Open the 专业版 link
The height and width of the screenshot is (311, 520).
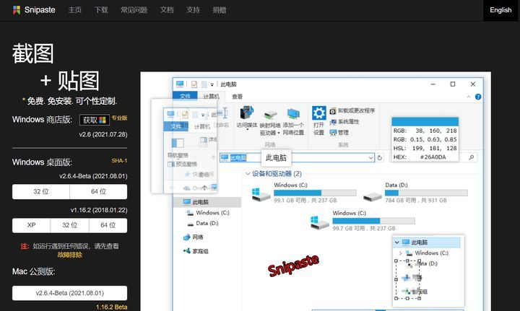pos(119,118)
